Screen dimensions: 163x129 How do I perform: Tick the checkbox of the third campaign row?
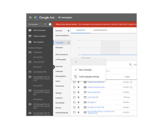pos(74,92)
